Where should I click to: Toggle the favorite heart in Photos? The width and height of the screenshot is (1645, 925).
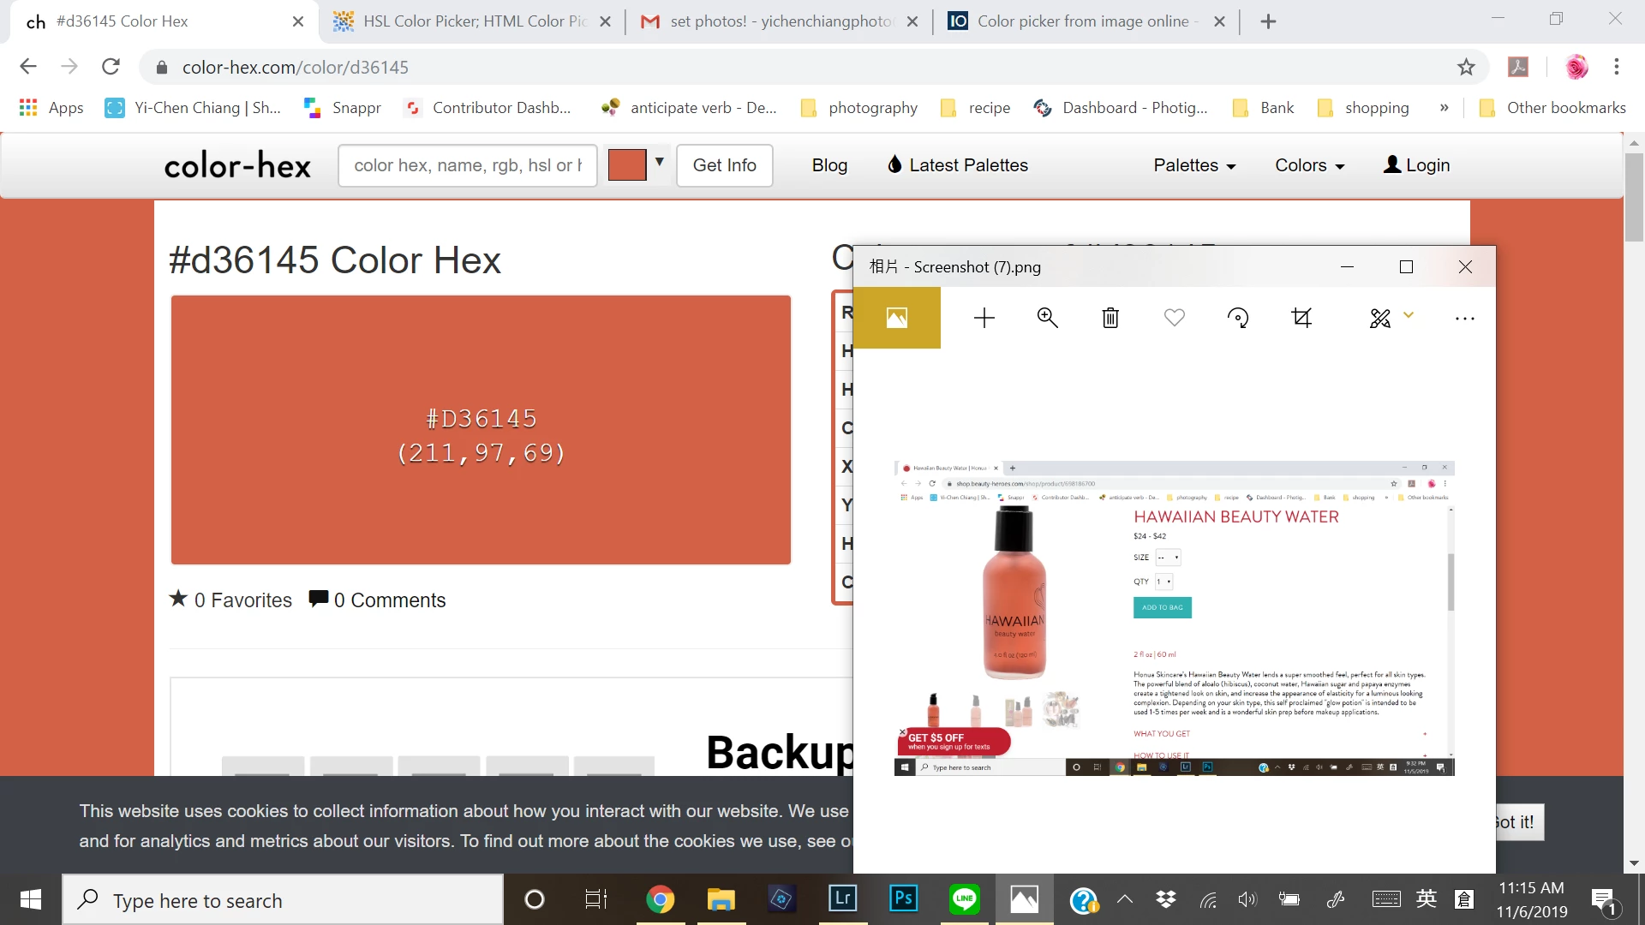[1175, 318]
